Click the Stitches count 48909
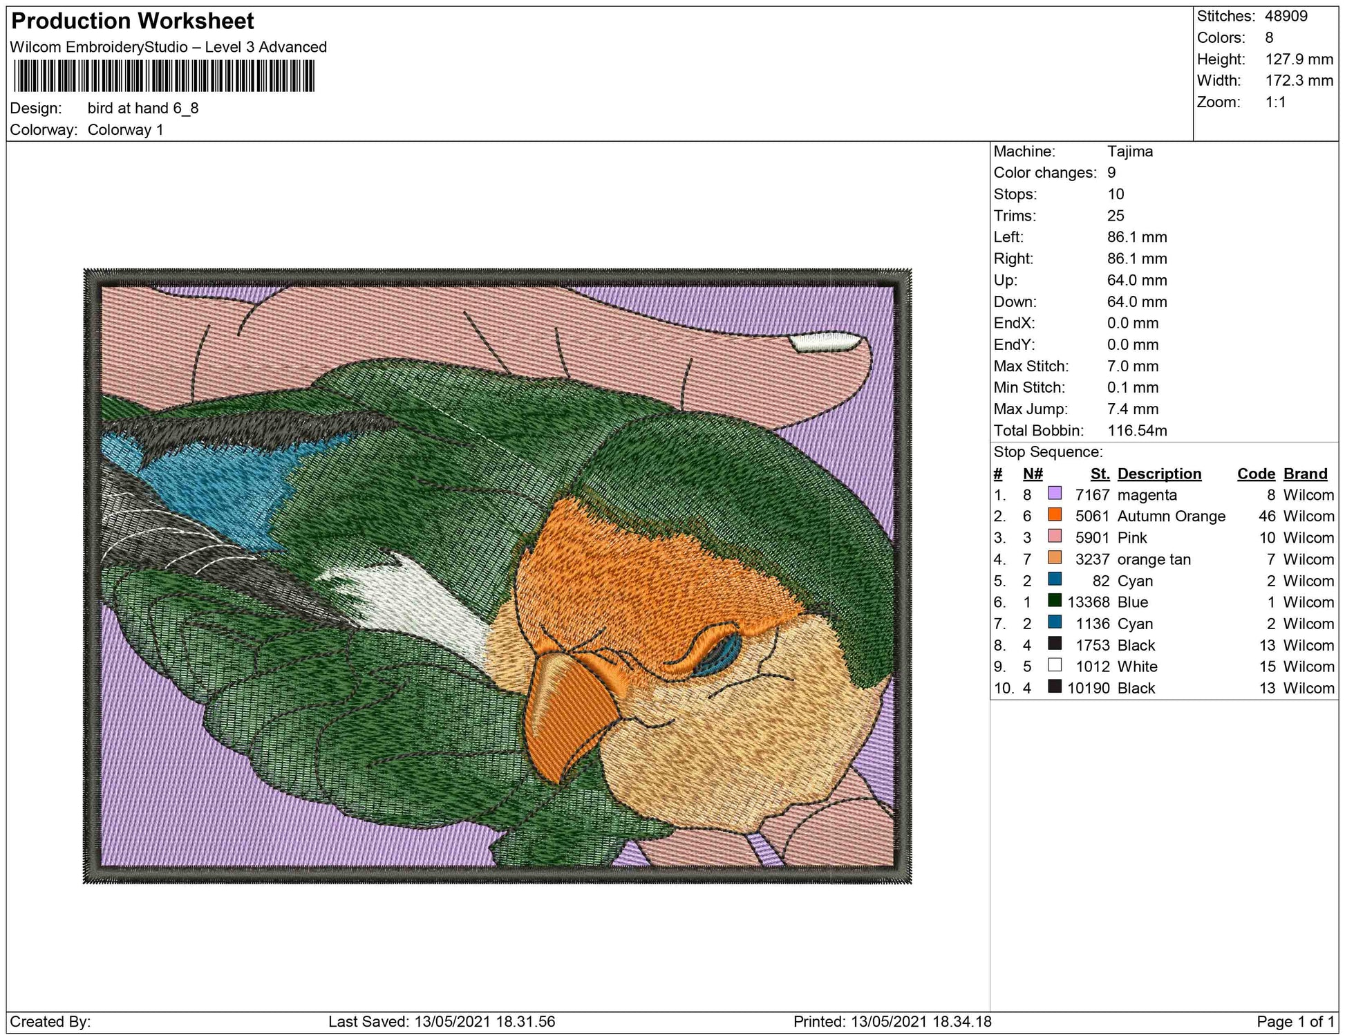Screen dimensions: 1345x1035 [1286, 16]
